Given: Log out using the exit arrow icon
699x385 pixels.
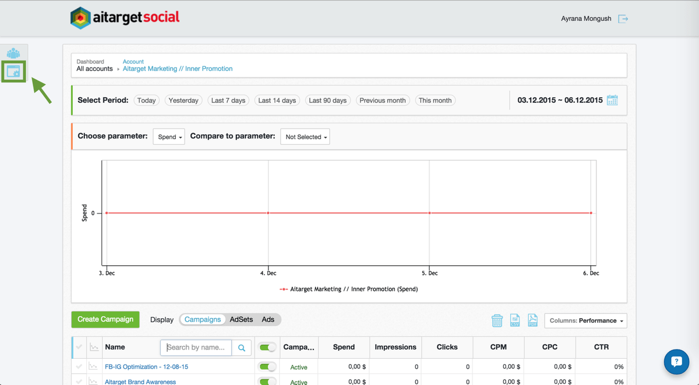Looking at the screenshot, I should pyautogui.click(x=623, y=19).
